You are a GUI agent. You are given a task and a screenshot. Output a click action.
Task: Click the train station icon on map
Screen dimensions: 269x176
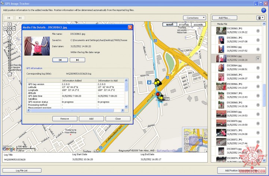point(149,82)
